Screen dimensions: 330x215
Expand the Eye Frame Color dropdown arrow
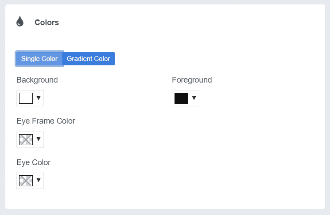39,139
